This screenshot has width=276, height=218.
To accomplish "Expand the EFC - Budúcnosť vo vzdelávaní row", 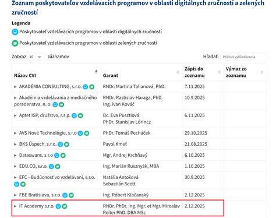I will [x=15, y=177].
